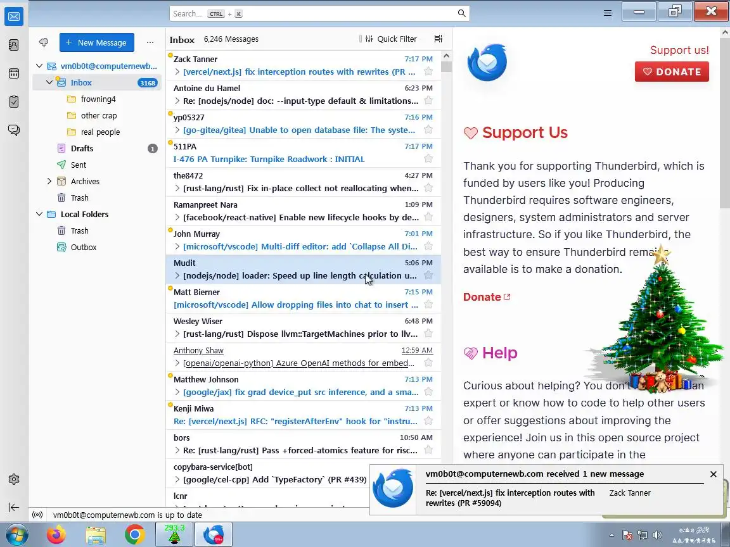Image resolution: width=730 pixels, height=547 pixels.
Task: Expand the Archives folder
Action: point(49,181)
